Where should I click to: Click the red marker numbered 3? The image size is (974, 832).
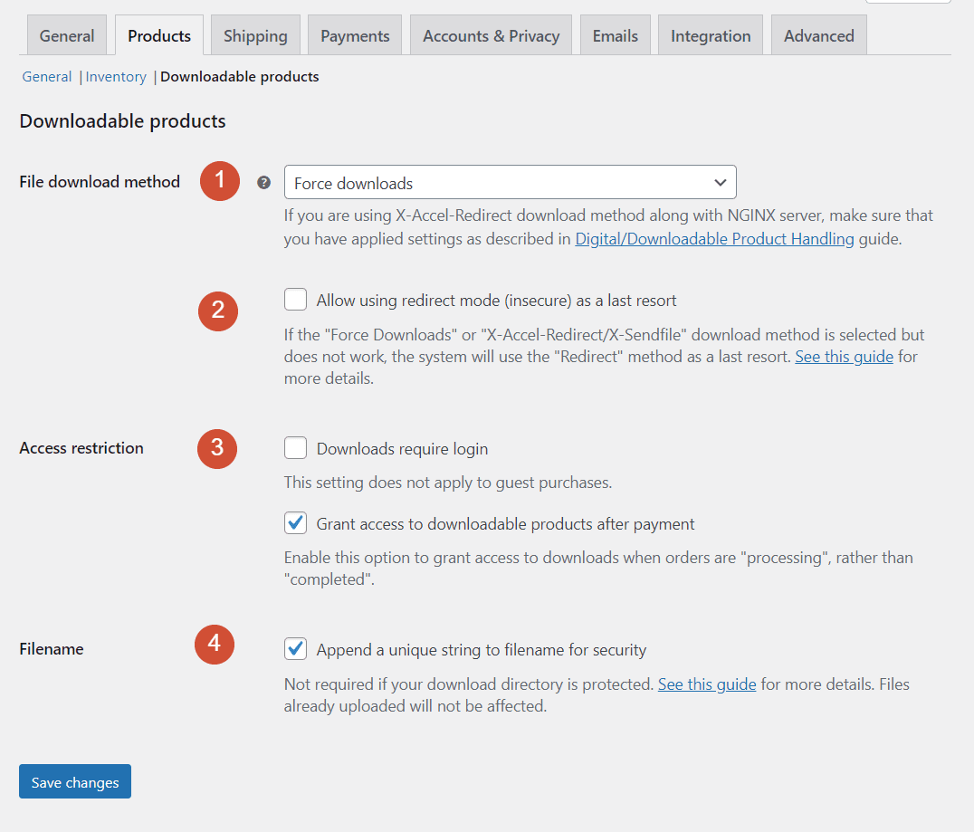click(216, 448)
